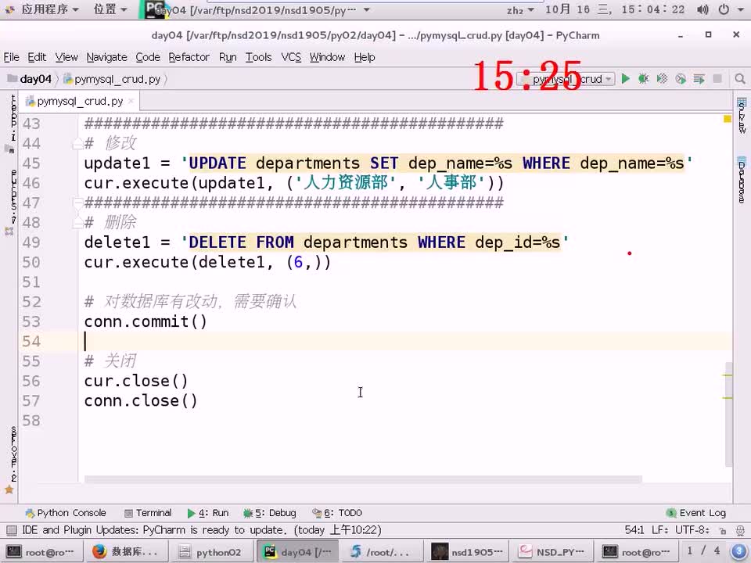Change file encoding UTF-8 in status bar

(x=692, y=530)
